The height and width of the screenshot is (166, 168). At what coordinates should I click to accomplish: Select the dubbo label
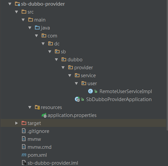[x=75, y=60]
